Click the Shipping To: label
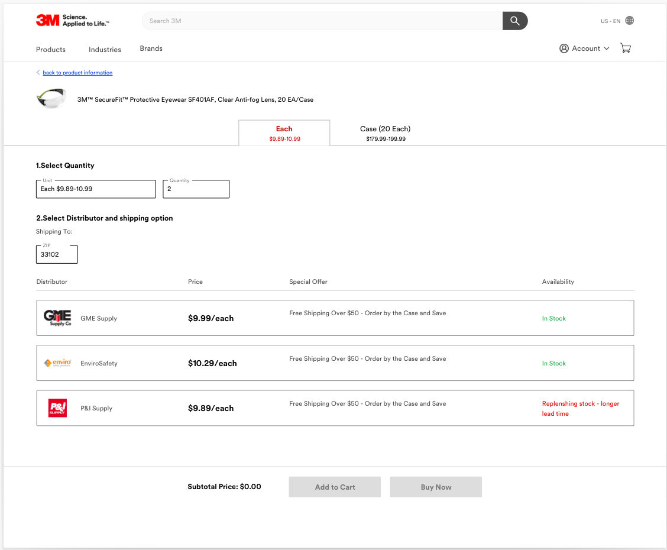The height and width of the screenshot is (550, 667). tap(54, 231)
